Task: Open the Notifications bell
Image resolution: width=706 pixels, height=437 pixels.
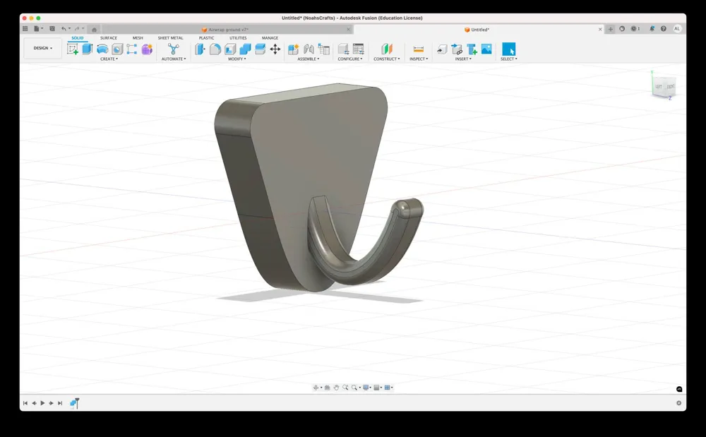Action: pos(652,29)
